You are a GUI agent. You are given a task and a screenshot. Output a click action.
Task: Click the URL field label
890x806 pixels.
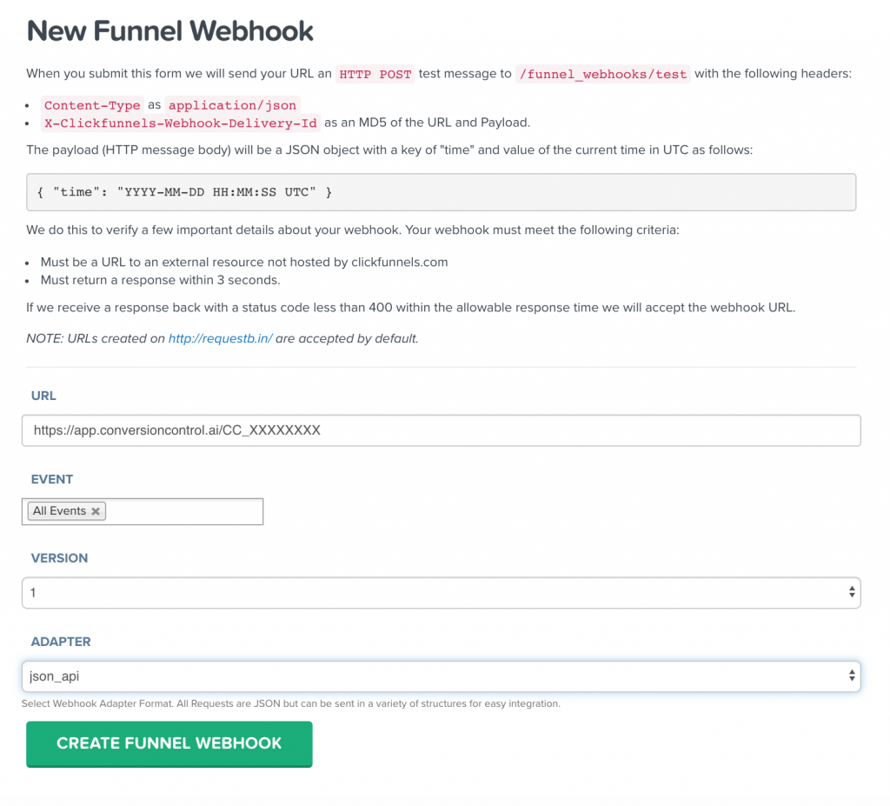coord(43,396)
